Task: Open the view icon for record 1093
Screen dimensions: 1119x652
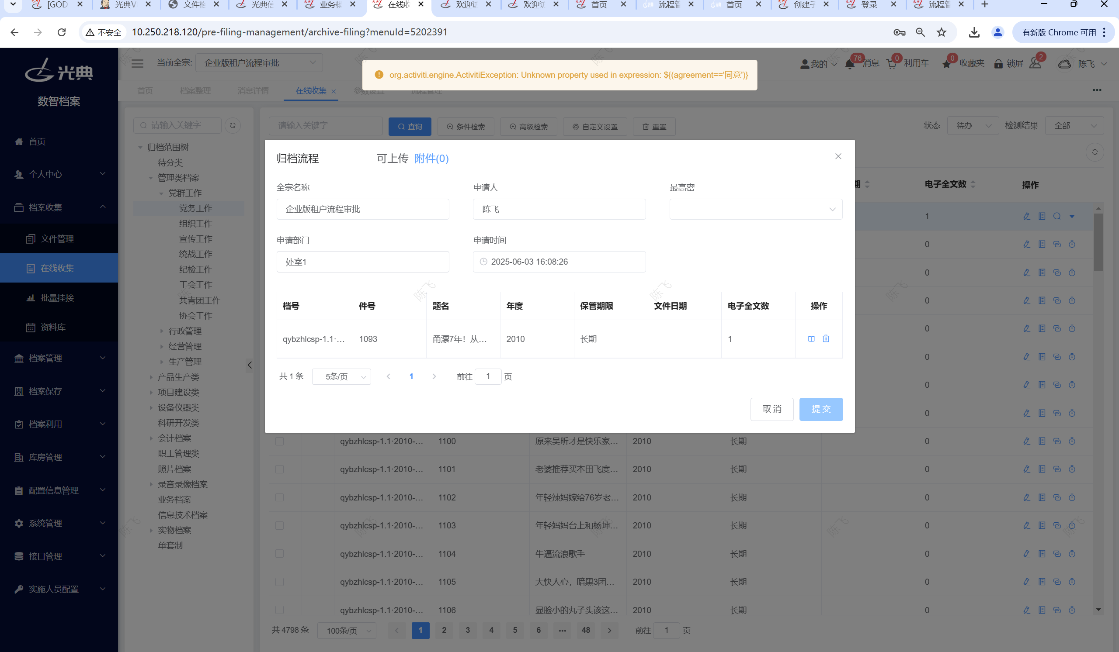Action: (x=811, y=338)
